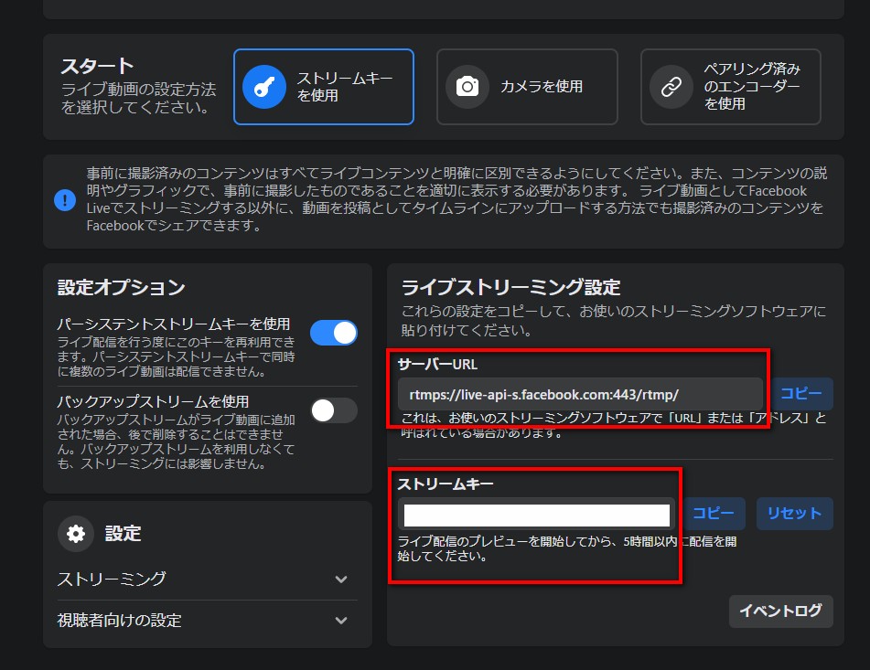The width and height of the screenshot is (870, 670).
Task: Choose ペアリング済みのエンコーダーを使用 option
Action: coord(731,87)
